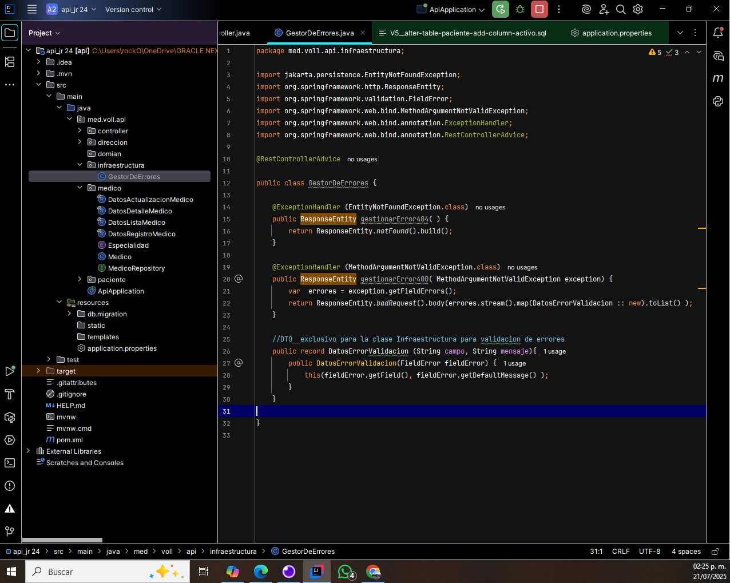Open the run toolbar more actions menu
The height and width of the screenshot is (583, 730).
click(x=559, y=9)
